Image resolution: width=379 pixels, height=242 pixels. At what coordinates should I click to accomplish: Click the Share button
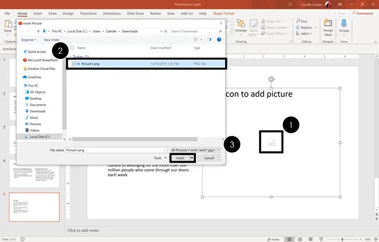[x=339, y=13]
